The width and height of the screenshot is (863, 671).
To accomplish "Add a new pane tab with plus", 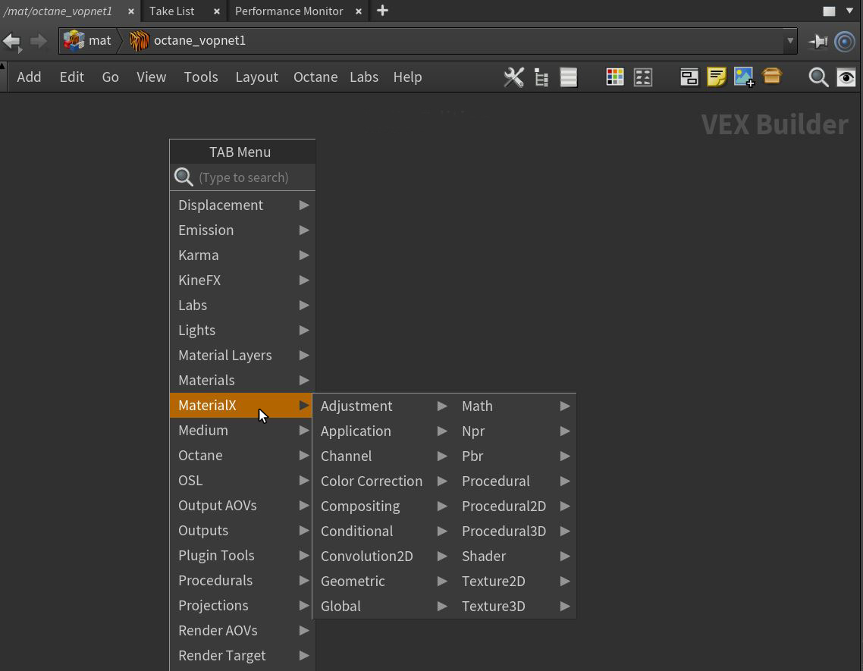I will (382, 11).
